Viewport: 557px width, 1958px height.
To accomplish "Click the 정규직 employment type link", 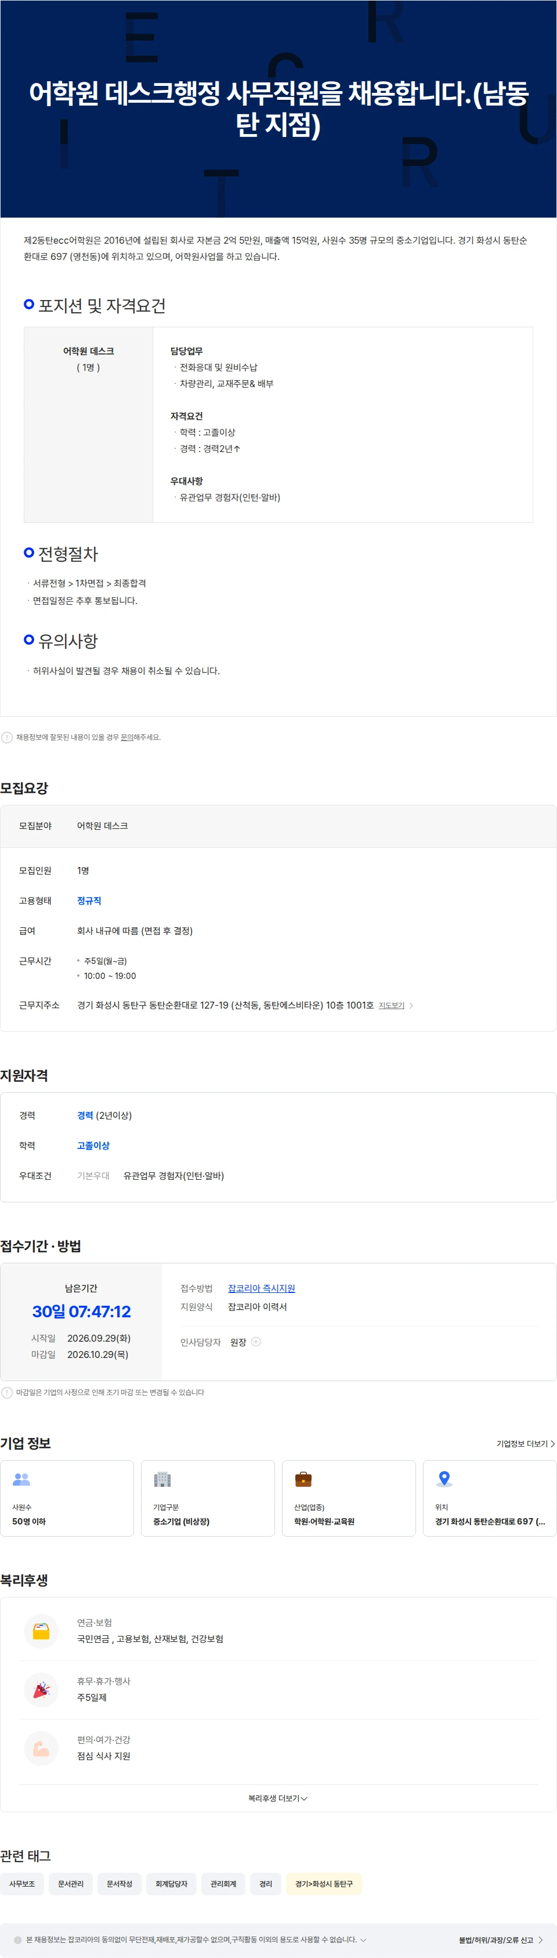I will pos(89,901).
